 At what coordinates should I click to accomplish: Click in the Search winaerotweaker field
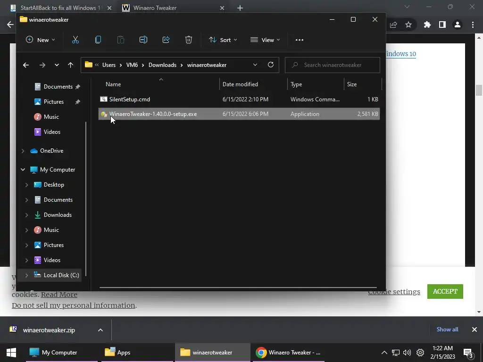pyautogui.click(x=333, y=65)
